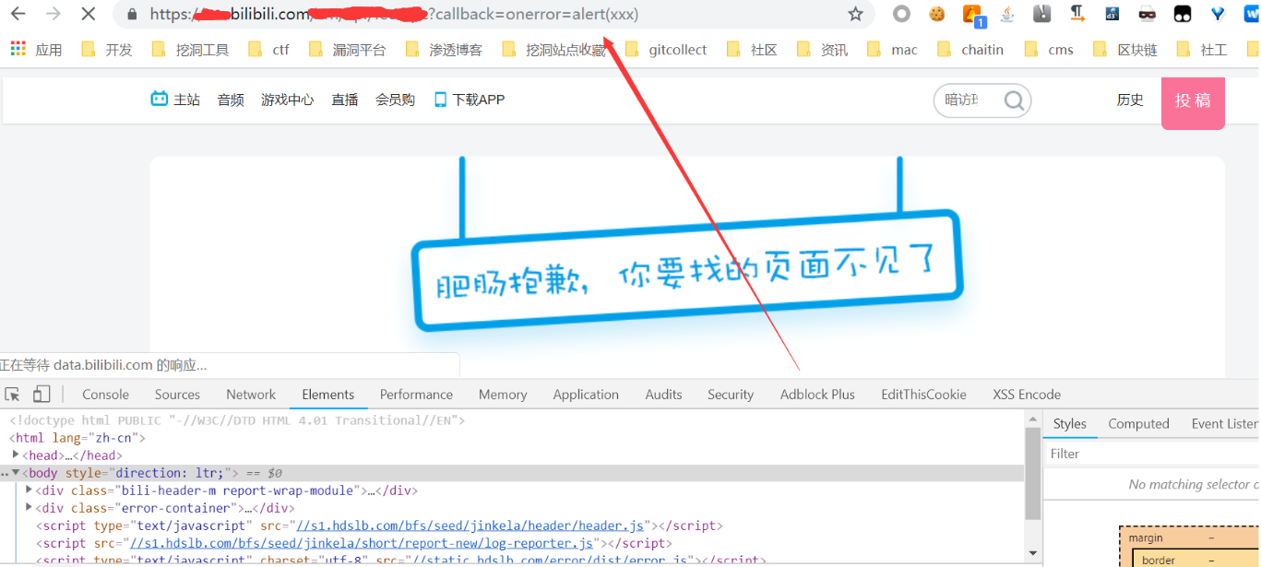Open the 开发 bookmark folder
Viewport: 1261px width, 567px height.
107,50
